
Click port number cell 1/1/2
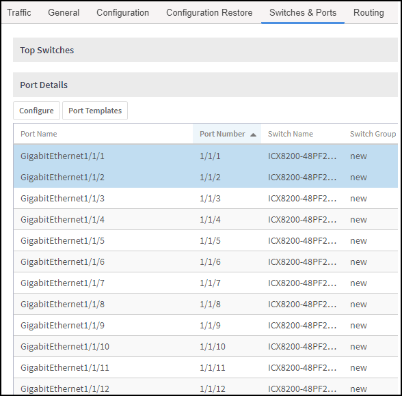(210, 178)
